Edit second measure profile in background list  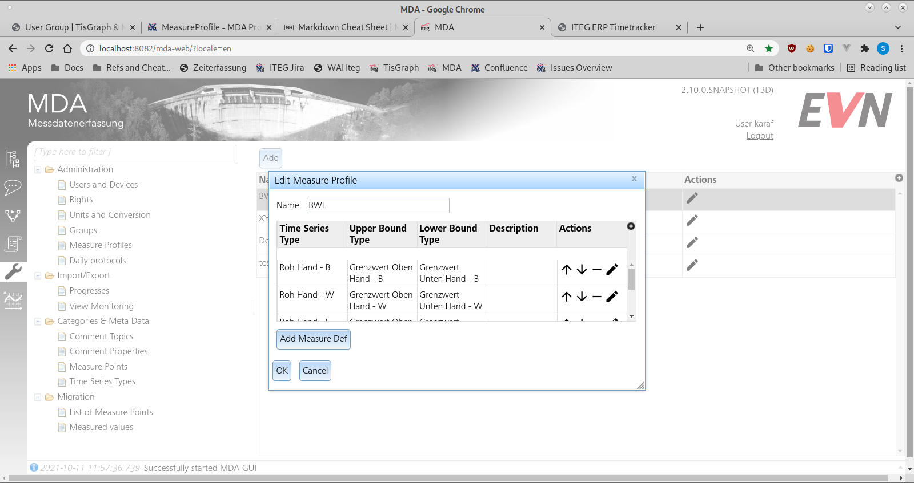point(692,220)
